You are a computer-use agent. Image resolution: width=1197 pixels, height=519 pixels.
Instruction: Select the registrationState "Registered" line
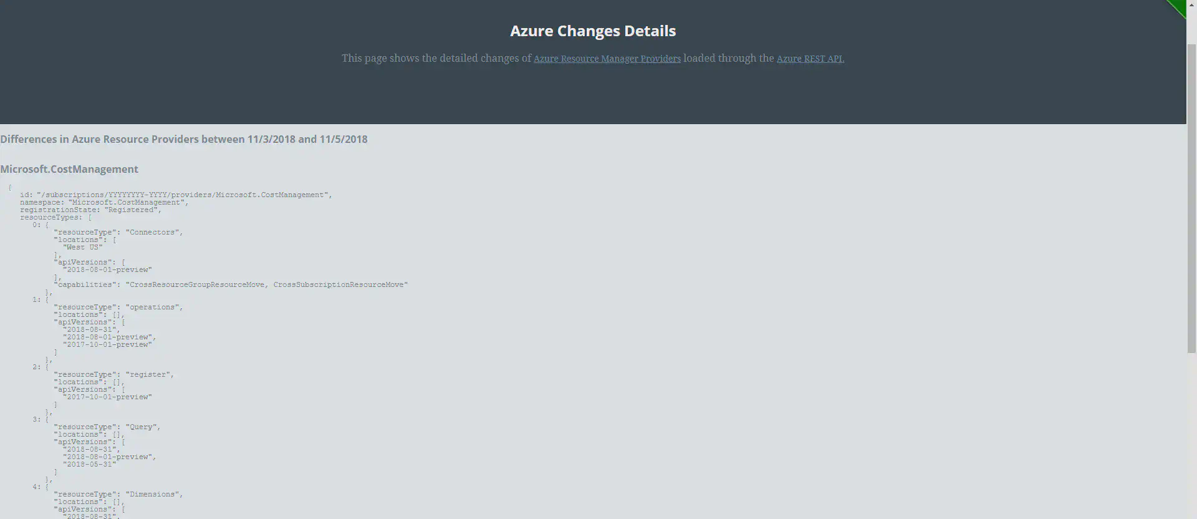(x=91, y=210)
